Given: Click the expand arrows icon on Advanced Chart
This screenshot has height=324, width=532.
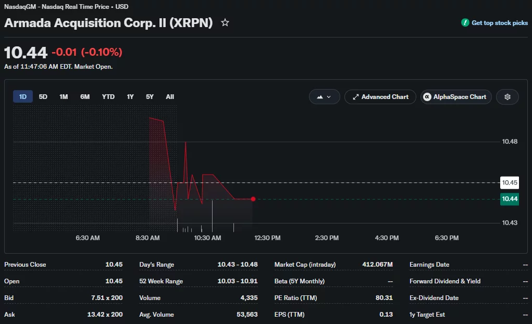Looking at the screenshot, I should click(x=355, y=97).
